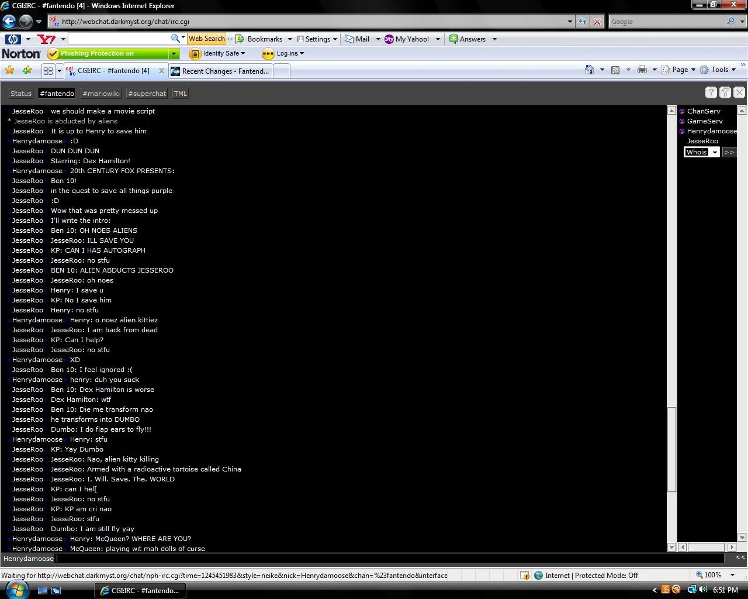Image resolution: width=748 pixels, height=599 pixels.
Task: Open a new blank browser tab
Action: pos(282,71)
